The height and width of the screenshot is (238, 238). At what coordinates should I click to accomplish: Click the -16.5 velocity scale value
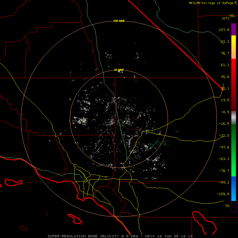(224, 124)
